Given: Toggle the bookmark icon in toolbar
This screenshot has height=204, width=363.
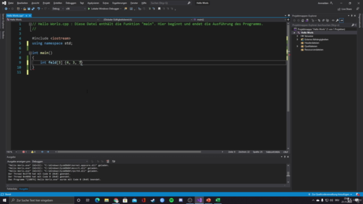Looking at the screenshot, I should 159,9.
